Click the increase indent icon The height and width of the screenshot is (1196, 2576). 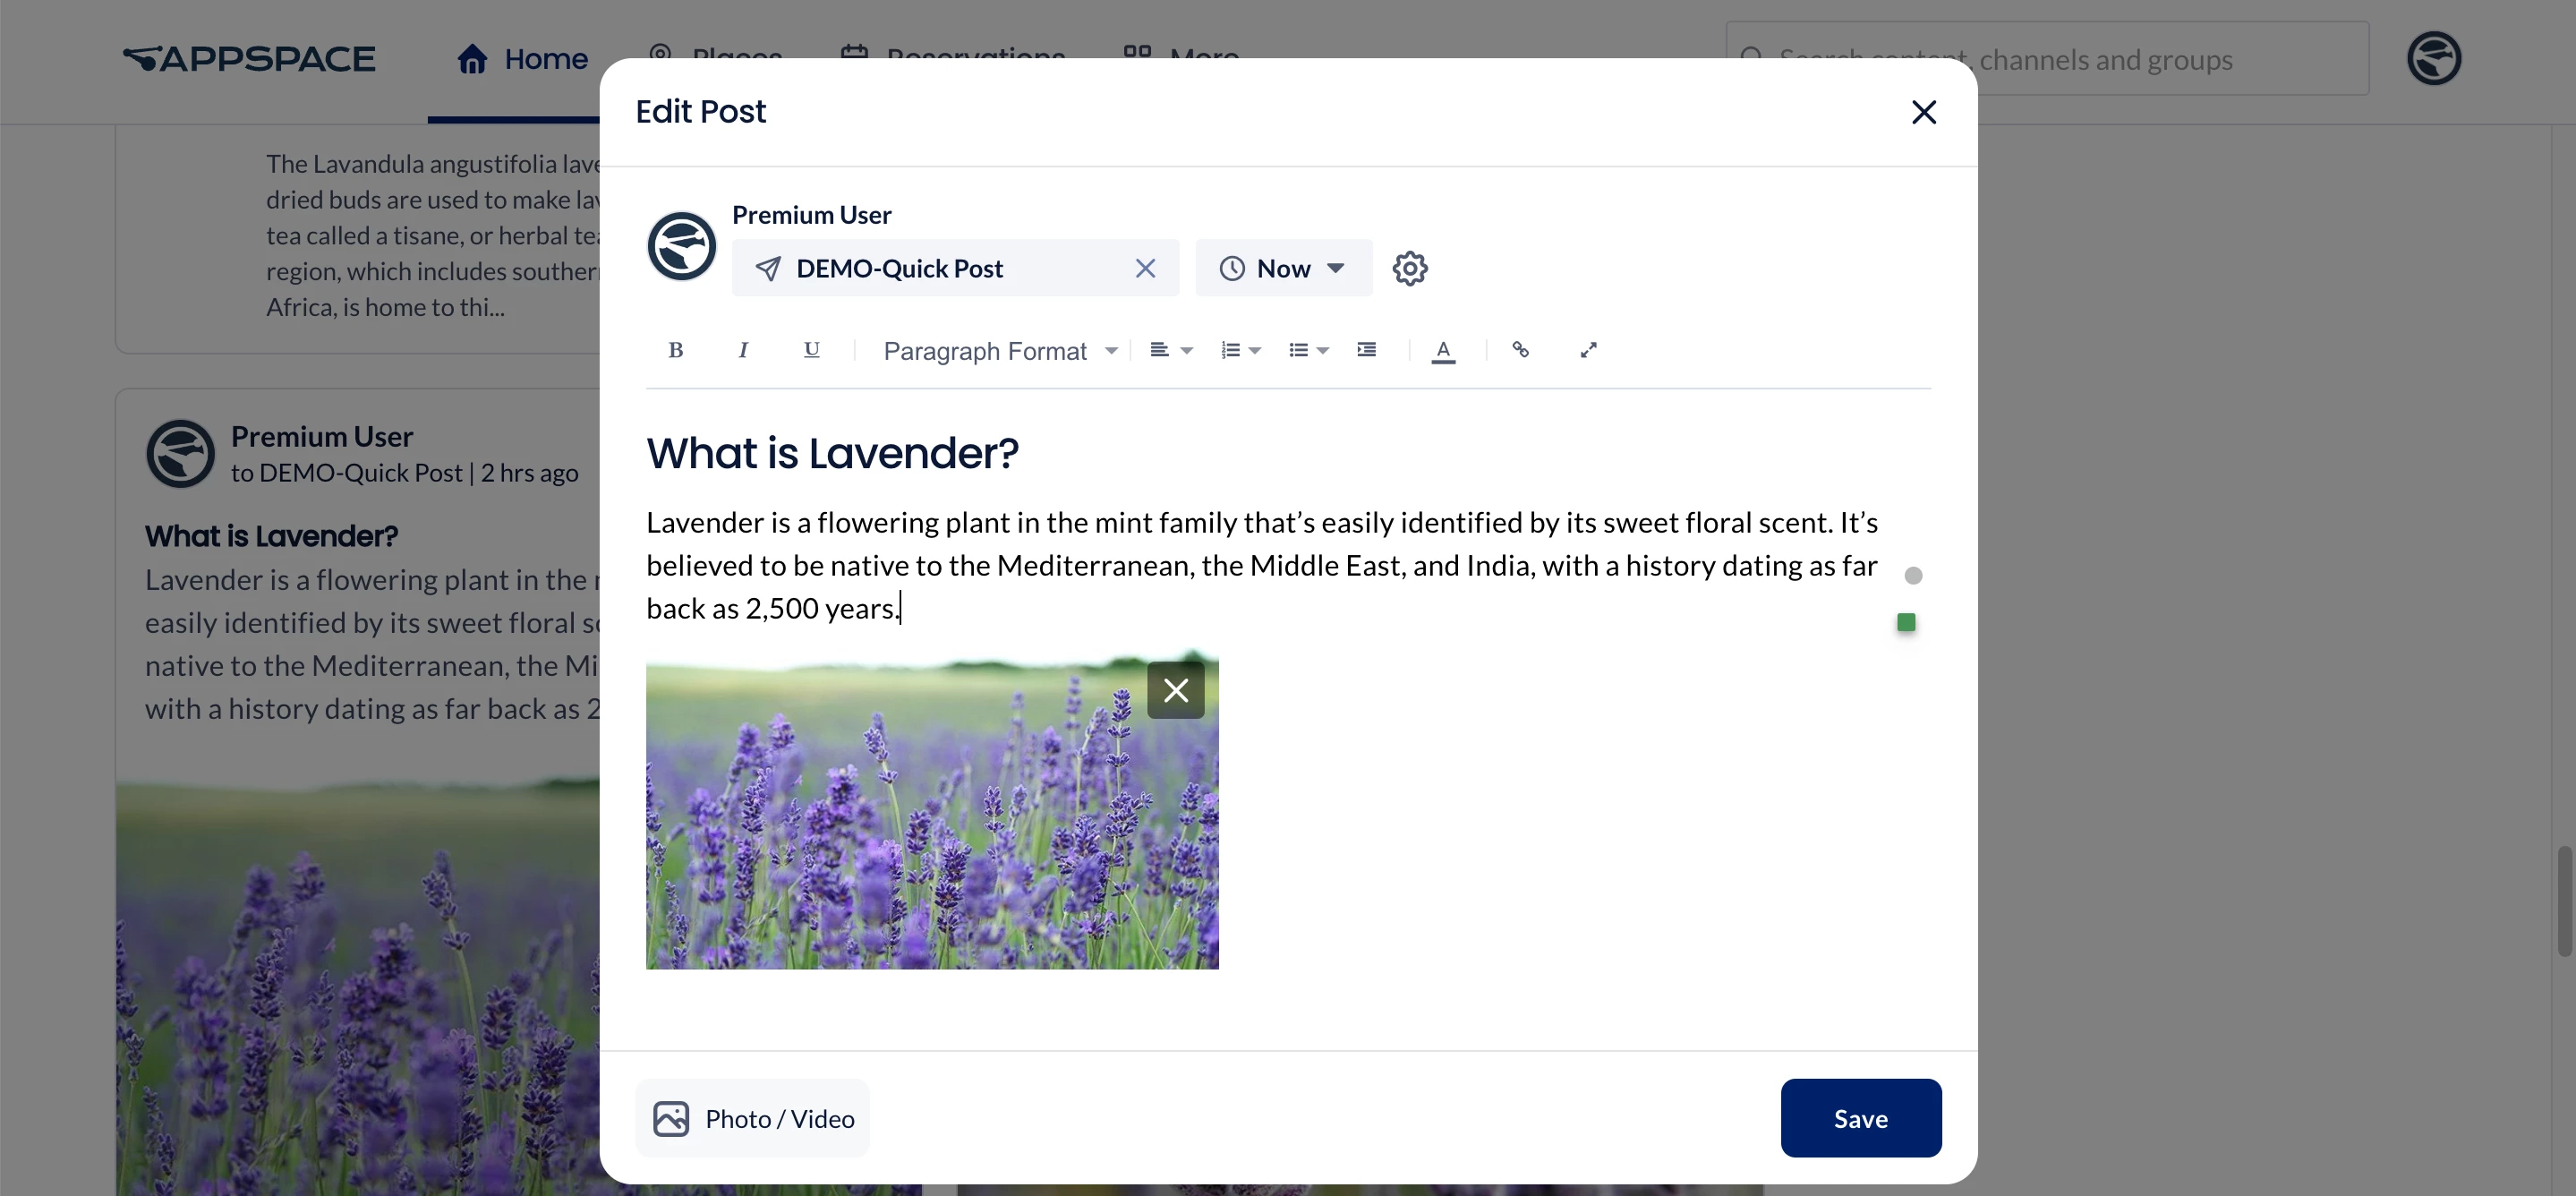[x=1366, y=350]
